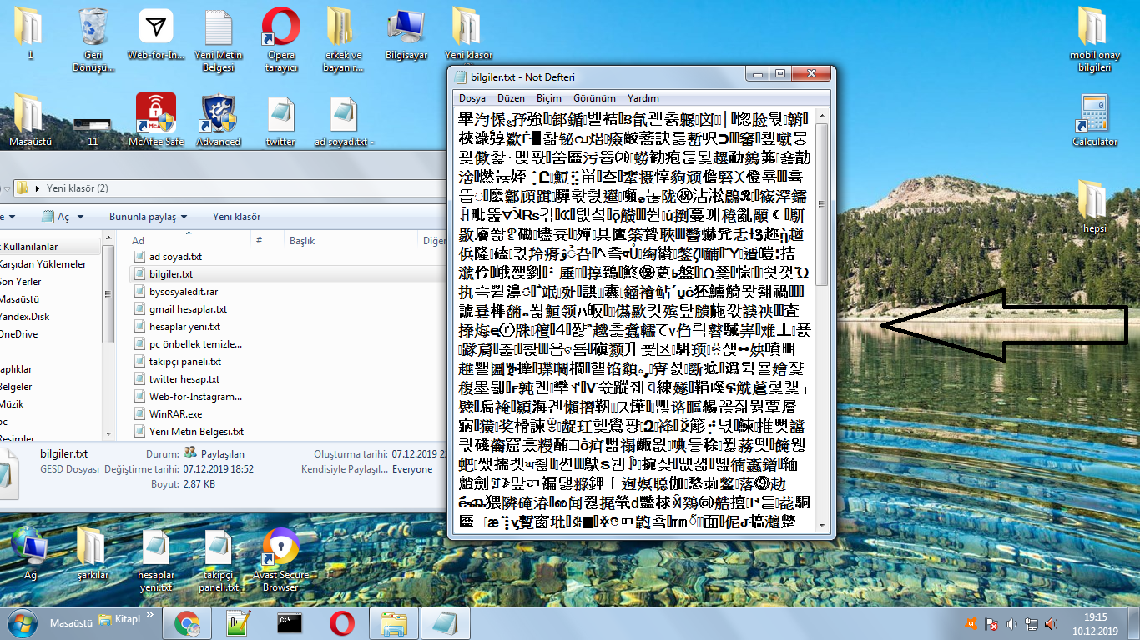The image size is (1140, 640).
Task: Select takipçi paneli.txt icon on the desktop
Action: [x=218, y=560]
